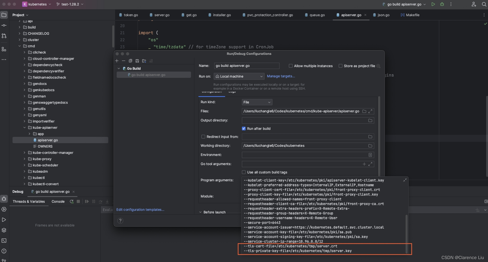
Task: Open the kubernetes project dropdown
Action: point(37,4)
